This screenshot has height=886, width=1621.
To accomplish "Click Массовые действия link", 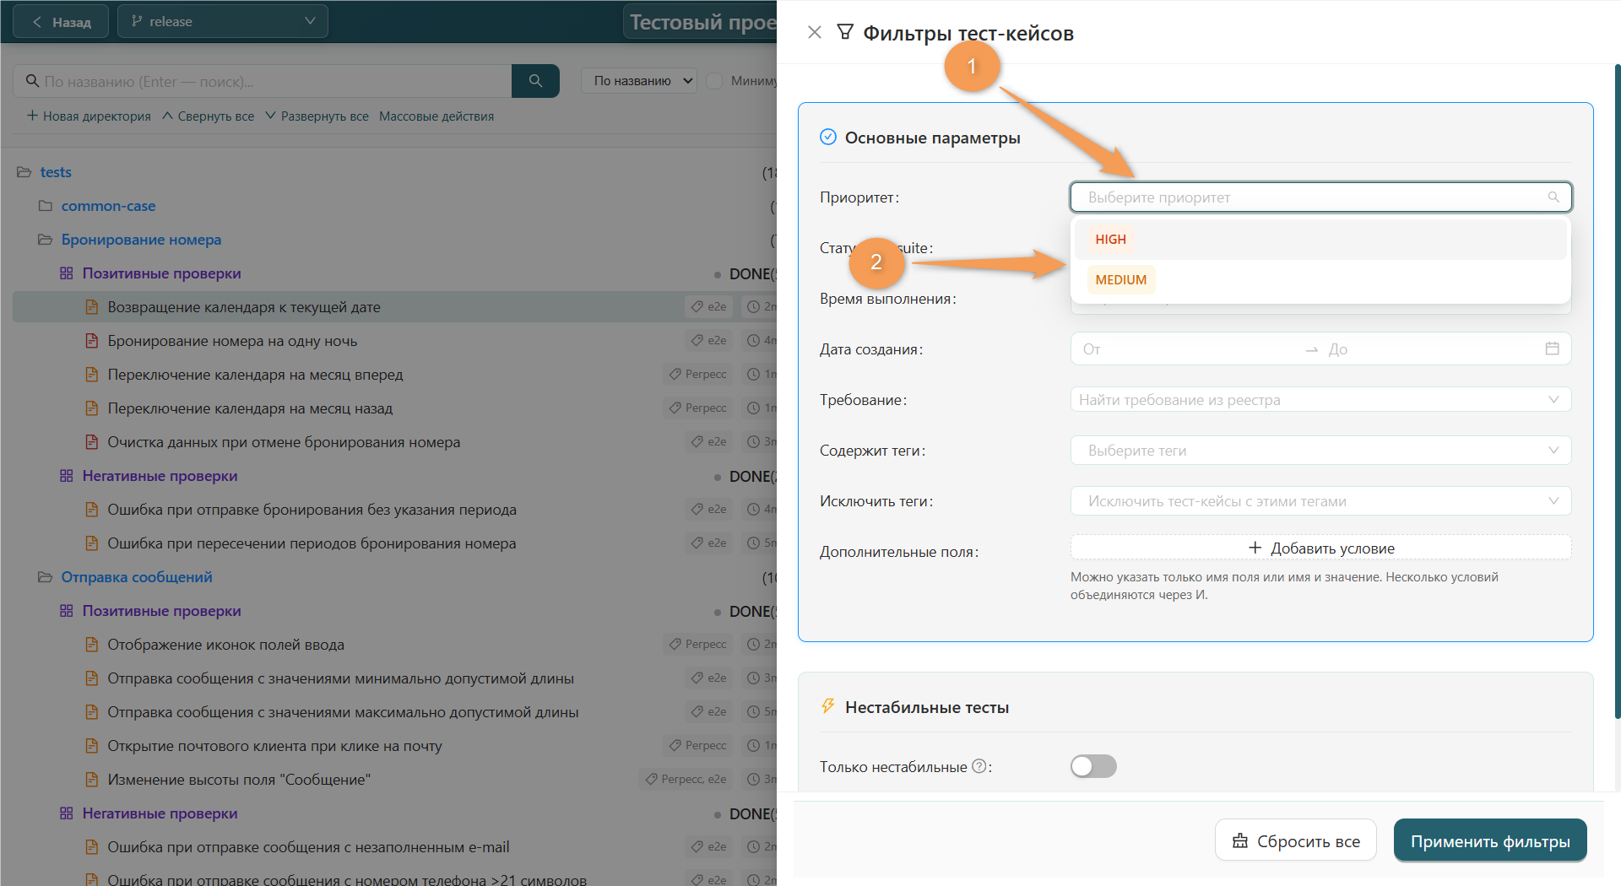I will [x=436, y=116].
